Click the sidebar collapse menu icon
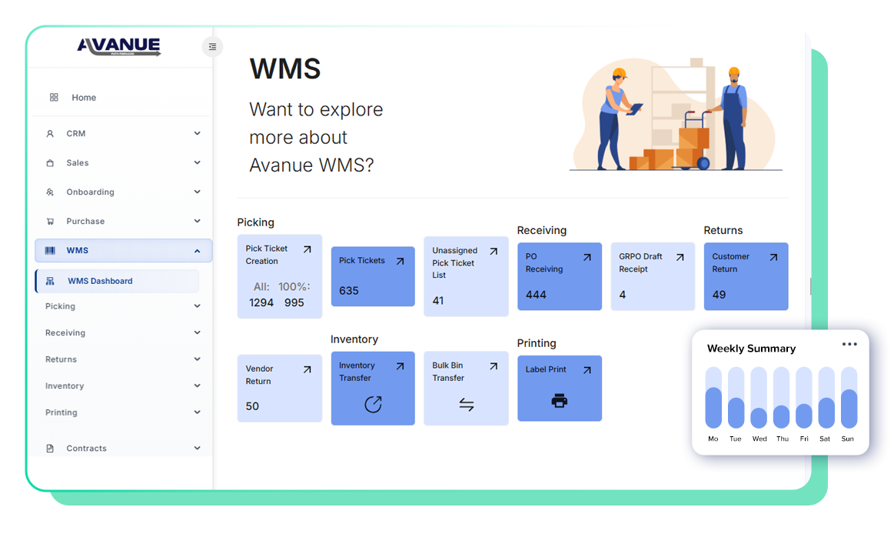Image resolution: width=894 pixels, height=554 pixels. pos(212,47)
